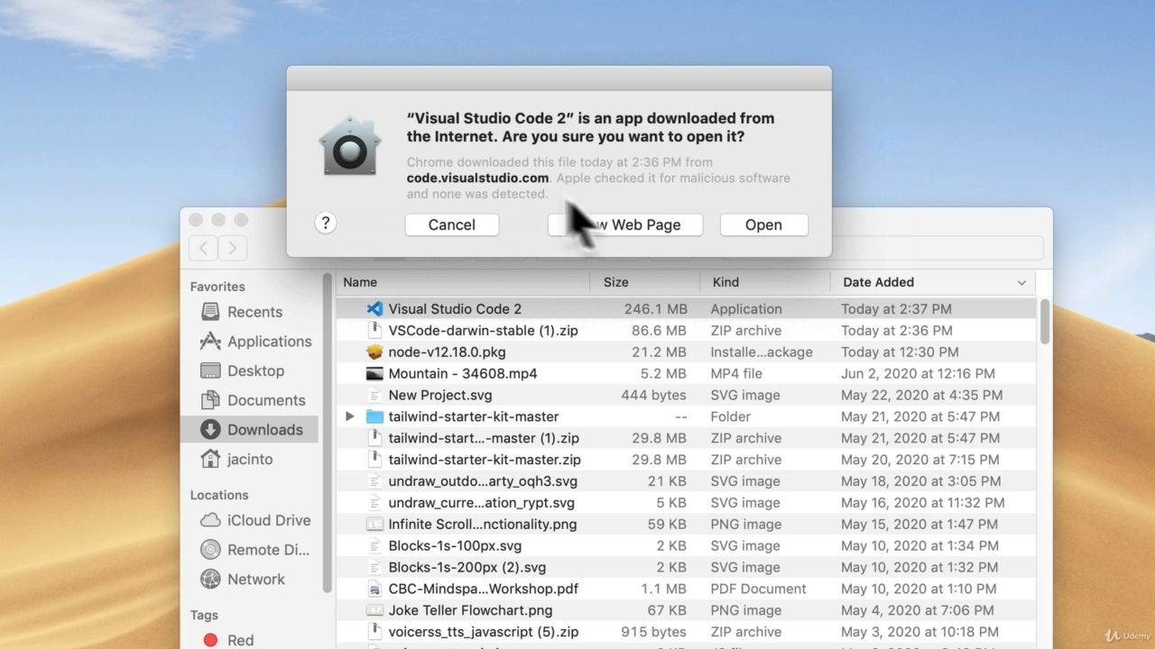1155x649 pixels.
Task: Click the Finder file list vertical scrollbar
Action: click(1045, 322)
